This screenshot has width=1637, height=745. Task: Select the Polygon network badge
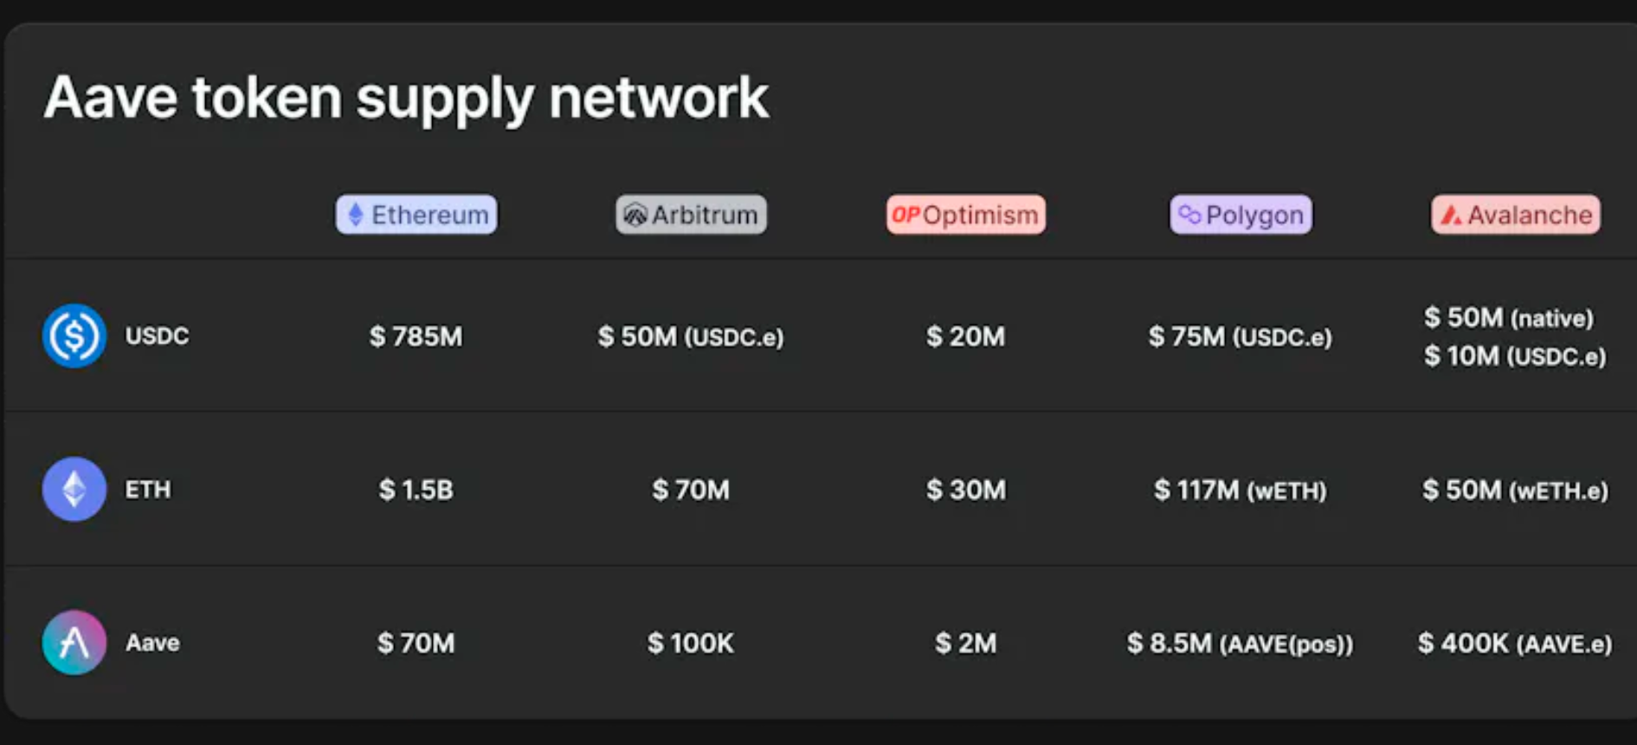pos(1241,215)
